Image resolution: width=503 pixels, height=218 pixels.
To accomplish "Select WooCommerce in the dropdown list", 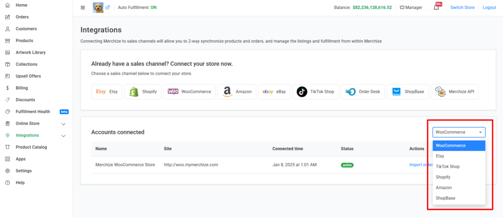I will (x=459, y=145).
